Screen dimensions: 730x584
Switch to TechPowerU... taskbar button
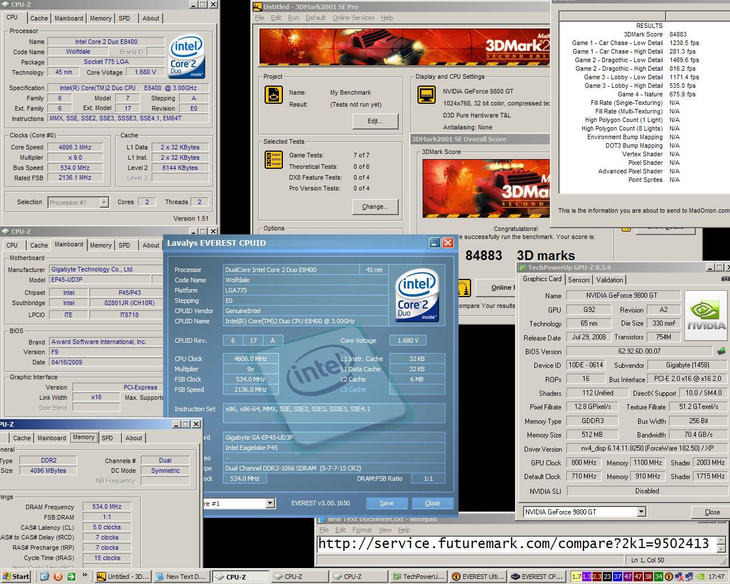418,577
